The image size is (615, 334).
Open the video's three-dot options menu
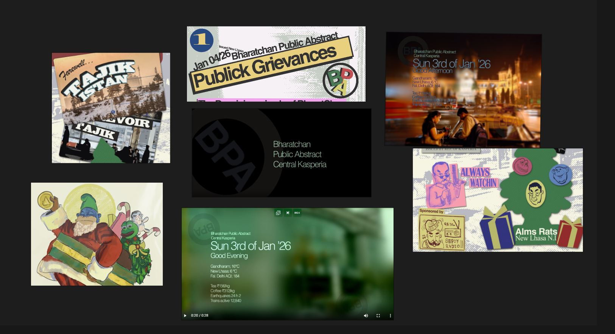(390, 315)
